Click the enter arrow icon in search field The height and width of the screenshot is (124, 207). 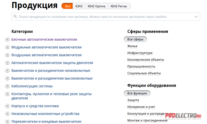196,17
